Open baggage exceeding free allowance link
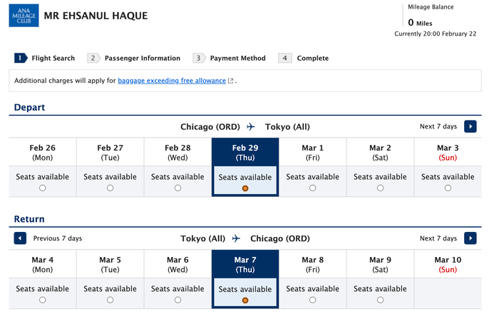Image resolution: width=499 pixels, height=324 pixels. [x=172, y=81]
